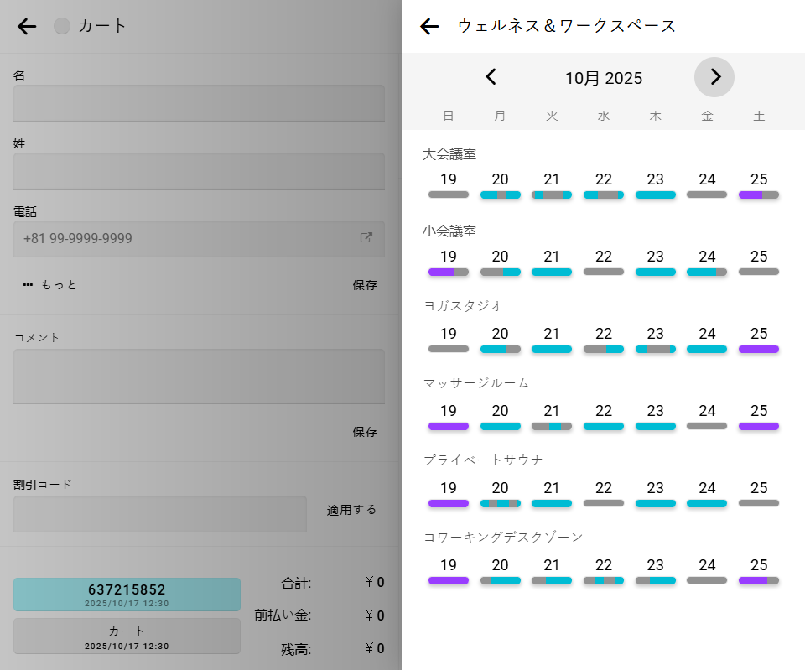Click the コメント text area
805x670 pixels.
pyautogui.click(x=199, y=377)
